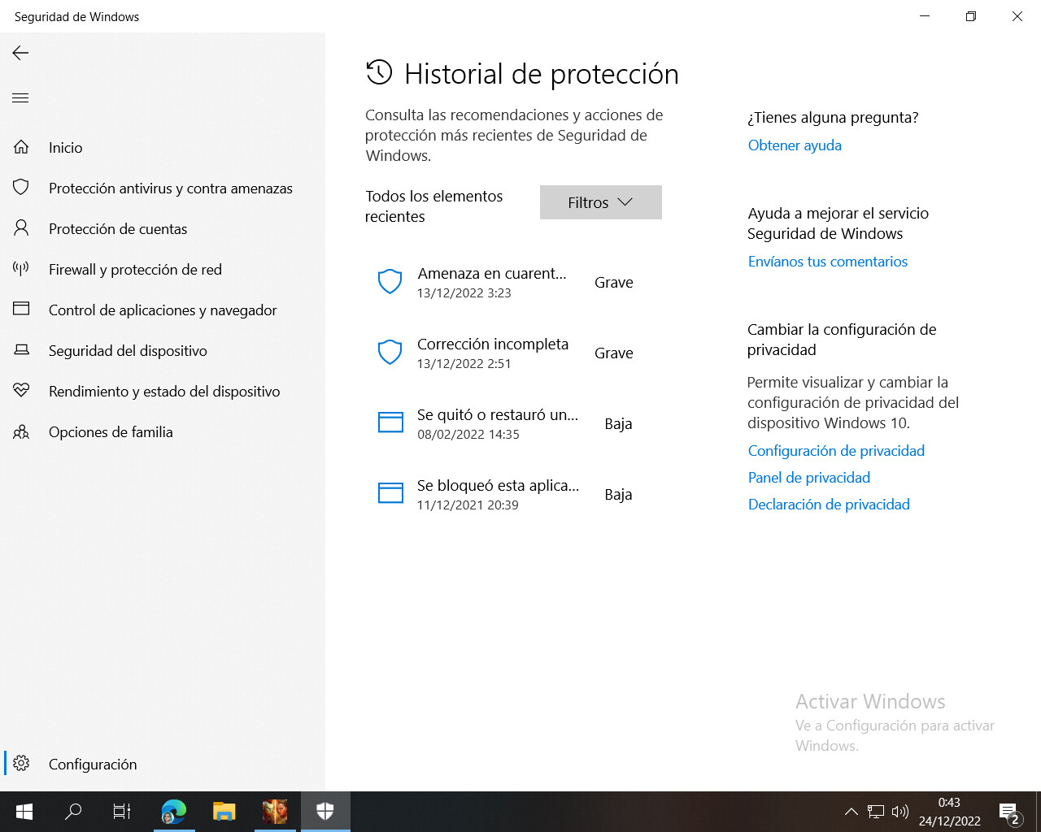
Task: Click the device performance heart icon
Action: (21, 391)
